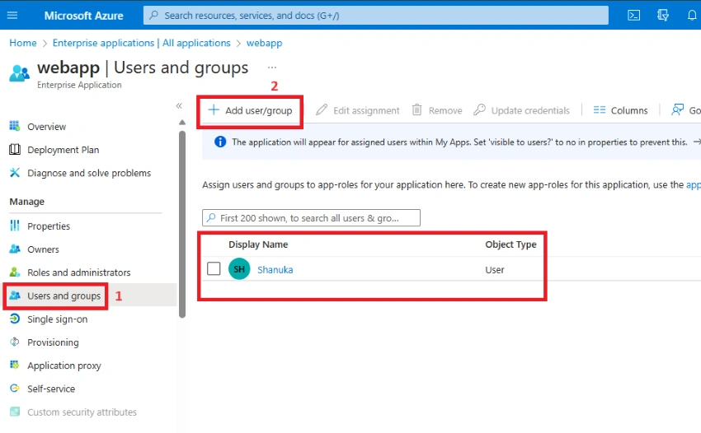Open Enterprise applications breadcrumb link
The image size is (701, 433).
click(x=141, y=43)
